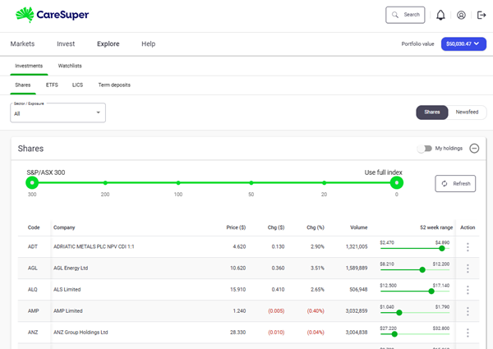Open the Explore menu
Image resolution: width=493 pixels, height=349 pixels.
coord(108,44)
